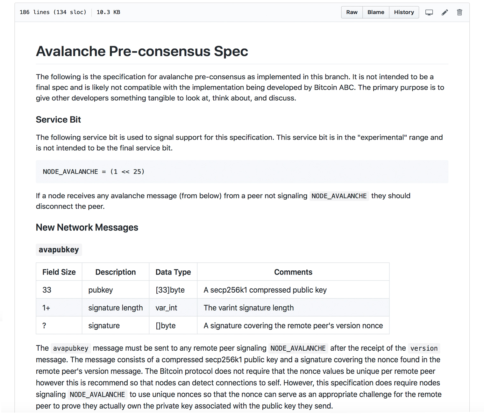Click the inline NODE_AVALANCHE code span
Viewport: 484px width, 414px height.
click(339, 196)
